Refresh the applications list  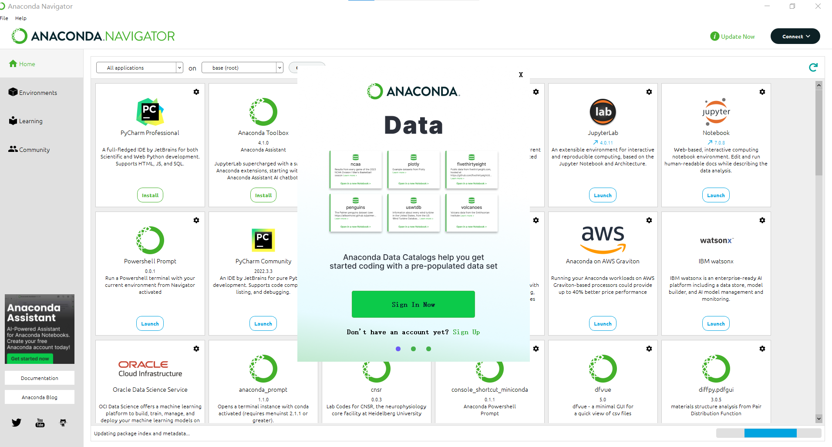tap(813, 67)
